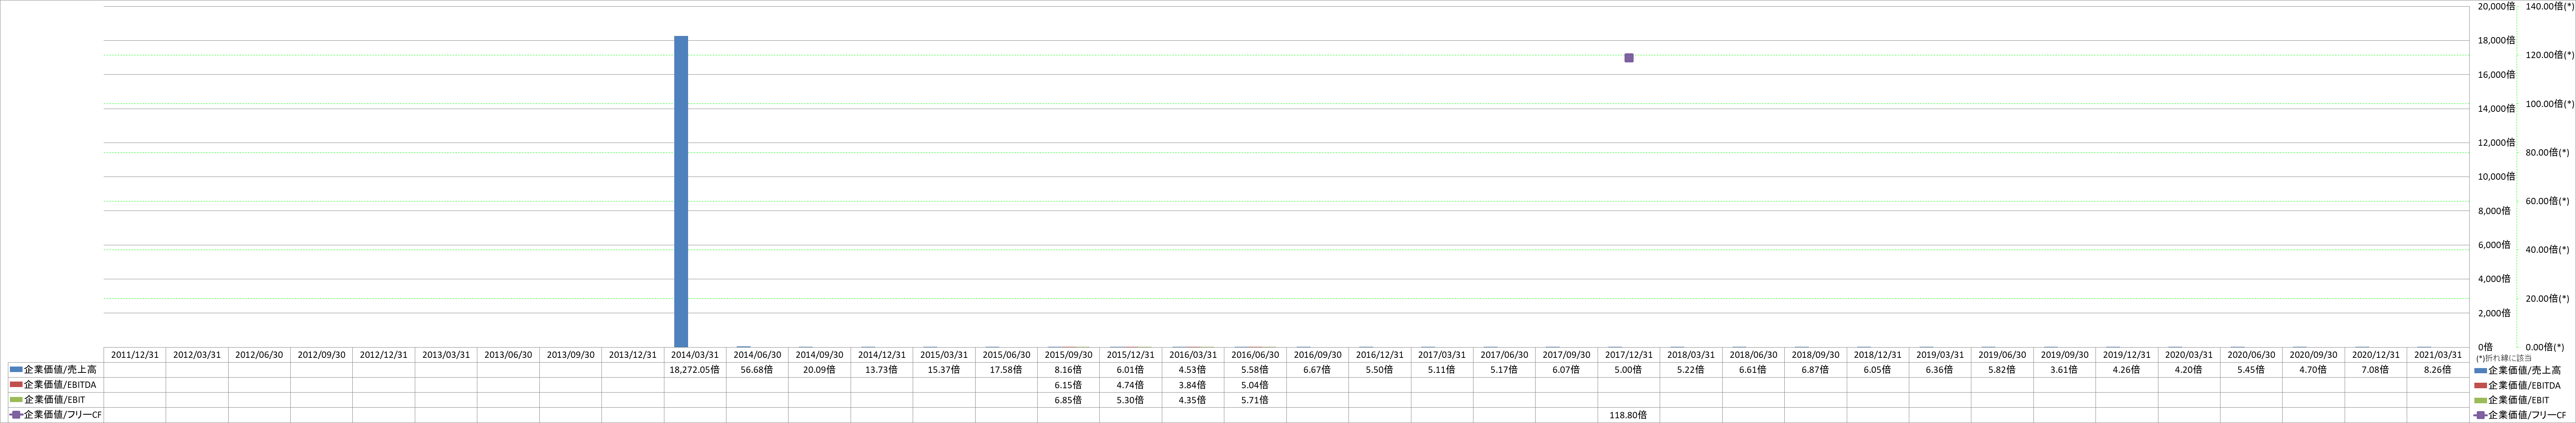Click the 120.00倍(*) secondary axis label
This screenshot has height=423, width=2576.
2550,55
